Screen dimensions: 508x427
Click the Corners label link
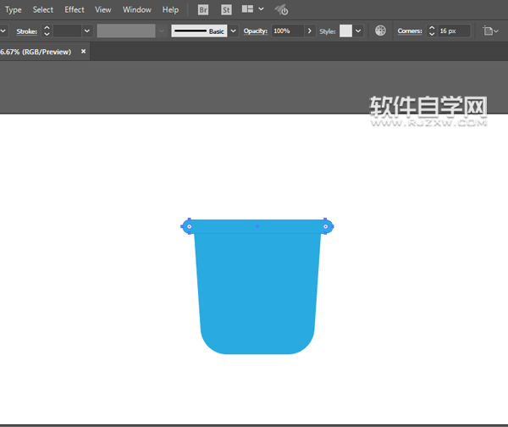(409, 30)
